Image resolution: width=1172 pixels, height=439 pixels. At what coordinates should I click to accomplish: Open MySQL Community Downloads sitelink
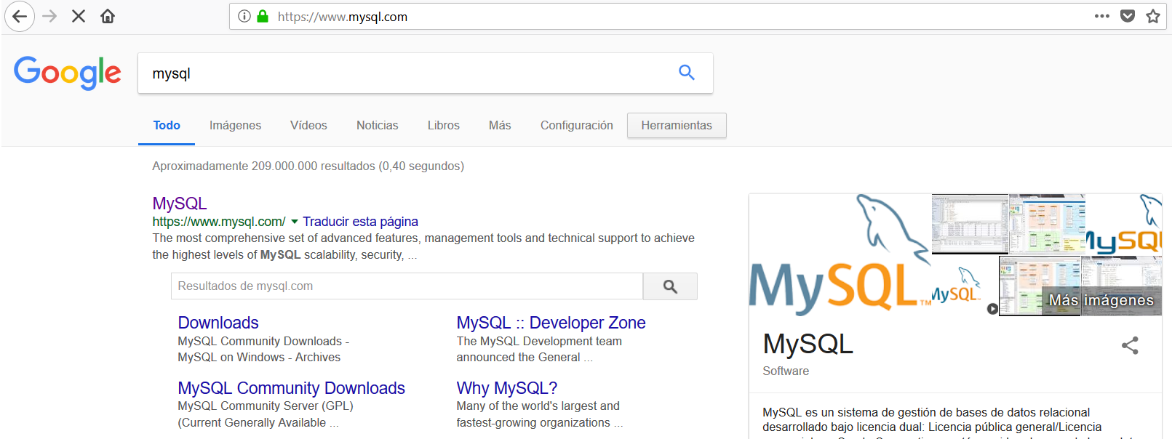click(291, 388)
